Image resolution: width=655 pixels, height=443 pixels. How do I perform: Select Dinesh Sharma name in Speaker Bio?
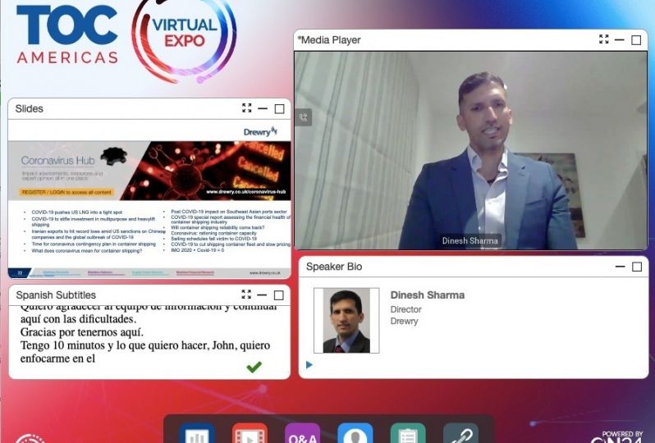(428, 295)
